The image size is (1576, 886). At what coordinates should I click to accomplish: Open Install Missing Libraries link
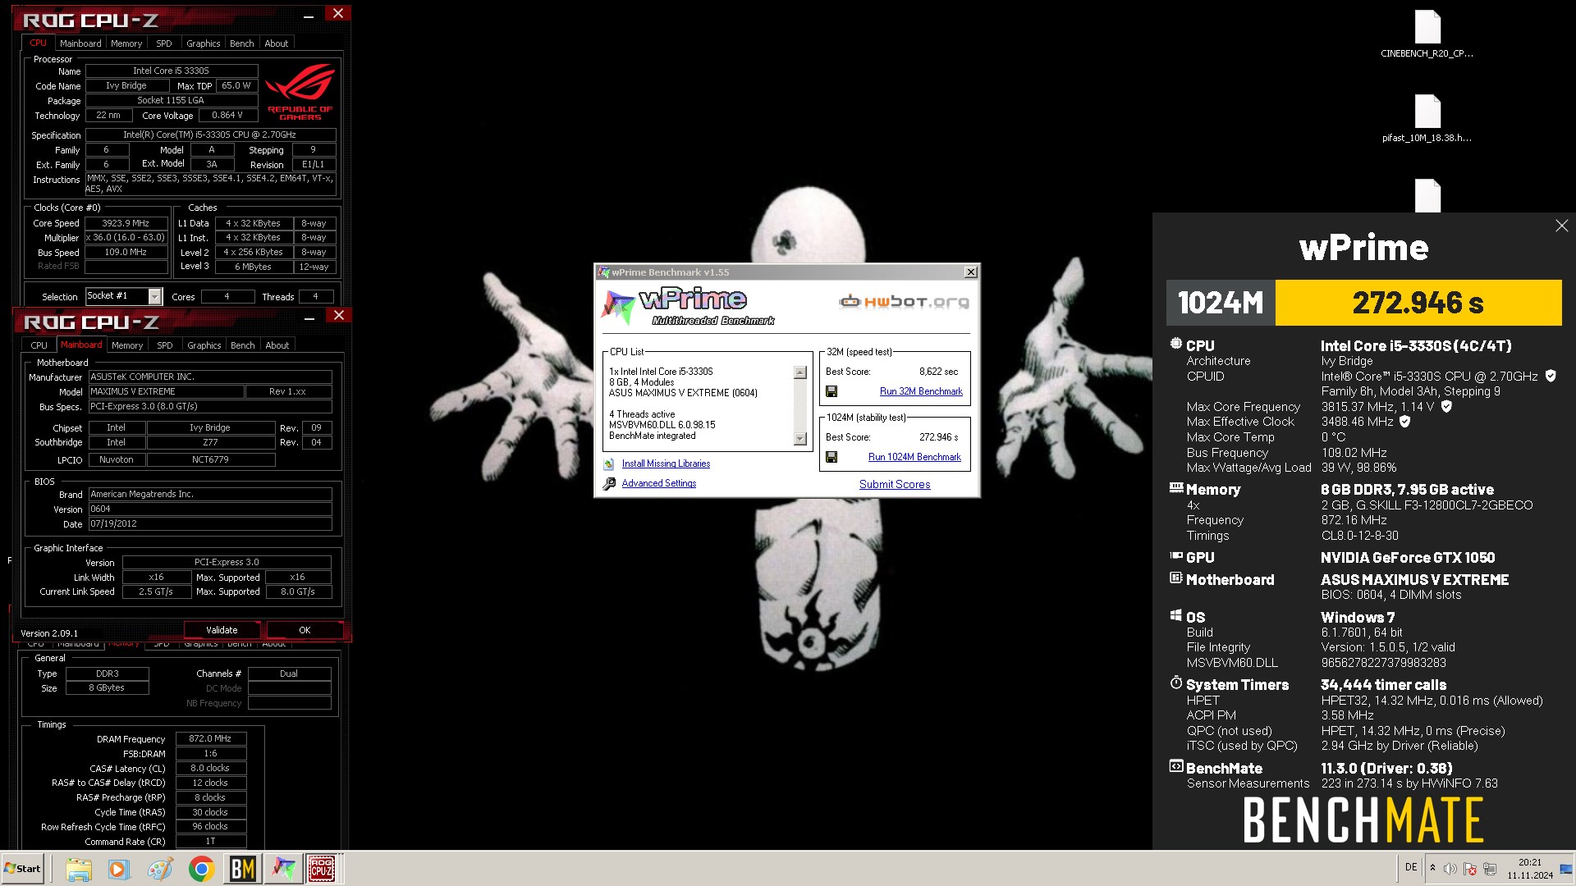666,464
